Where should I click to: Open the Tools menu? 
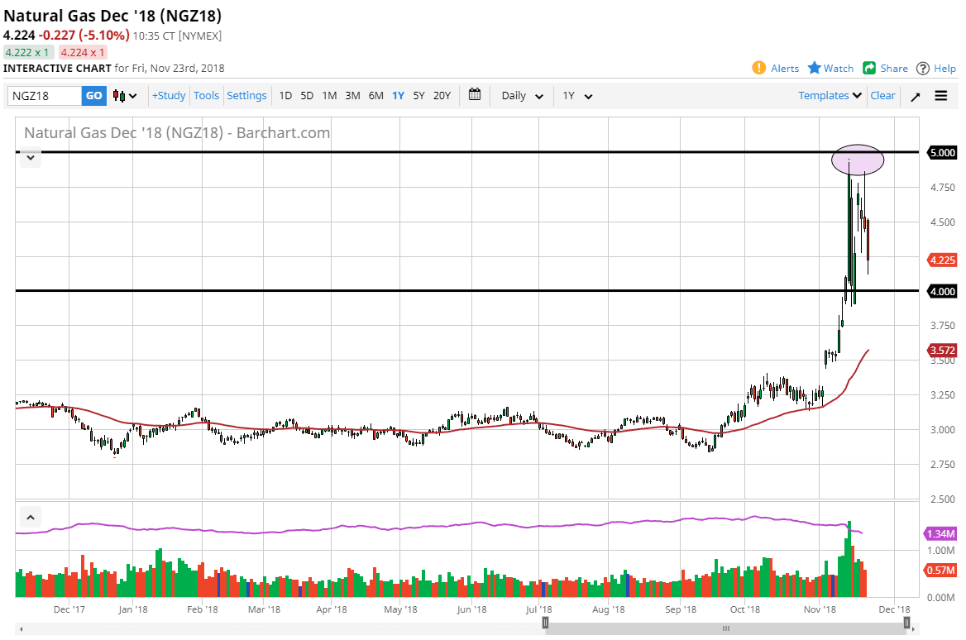206,95
